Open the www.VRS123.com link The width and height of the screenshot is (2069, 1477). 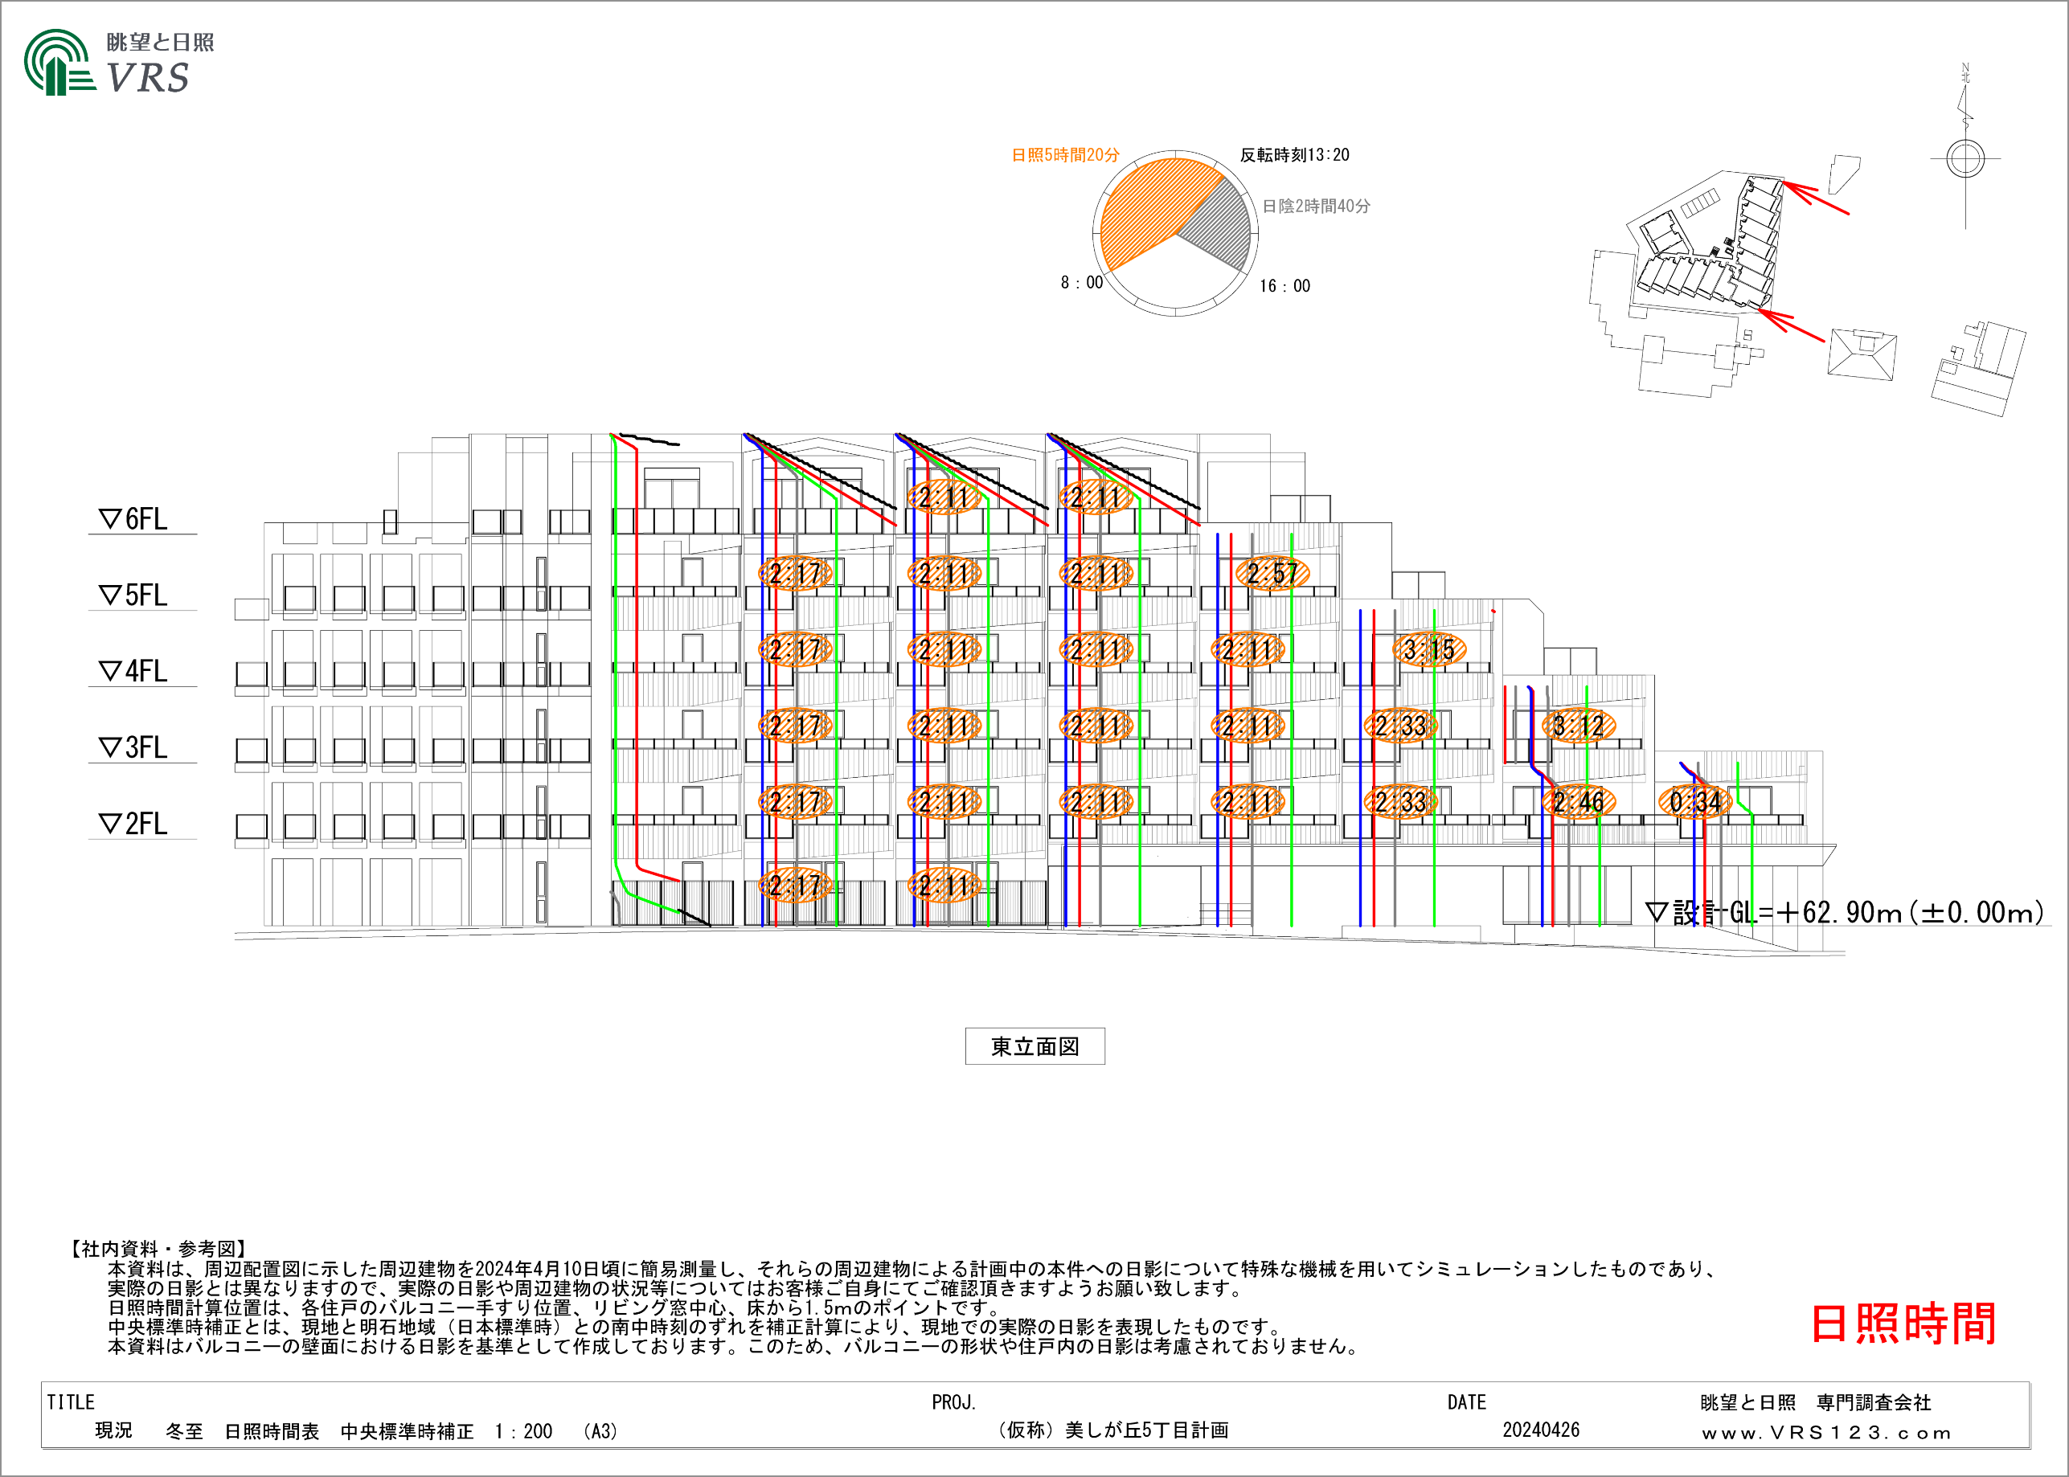1826,1434
